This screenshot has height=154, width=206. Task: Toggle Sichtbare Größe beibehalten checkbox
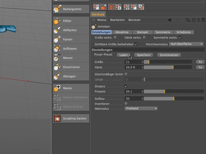click(x=136, y=44)
